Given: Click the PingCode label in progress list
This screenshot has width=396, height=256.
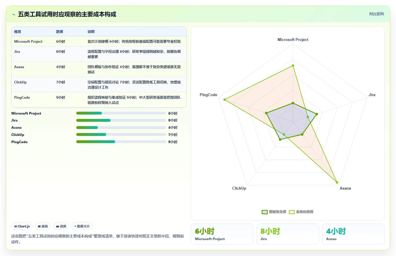Looking at the screenshot, I should tap(19, 142).
